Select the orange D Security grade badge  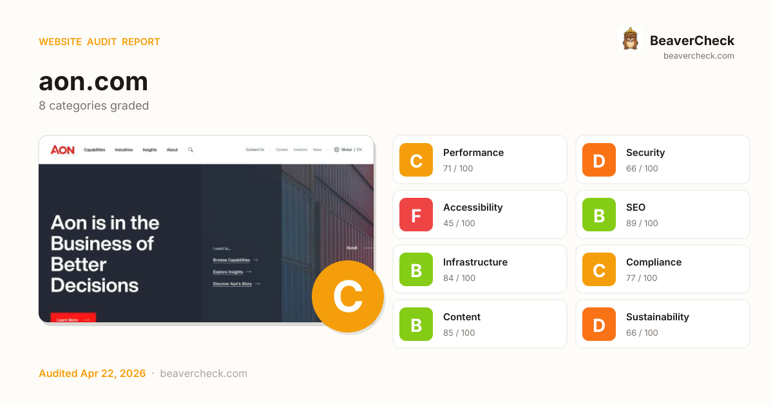pyautogui.click(x=599, y=160)
